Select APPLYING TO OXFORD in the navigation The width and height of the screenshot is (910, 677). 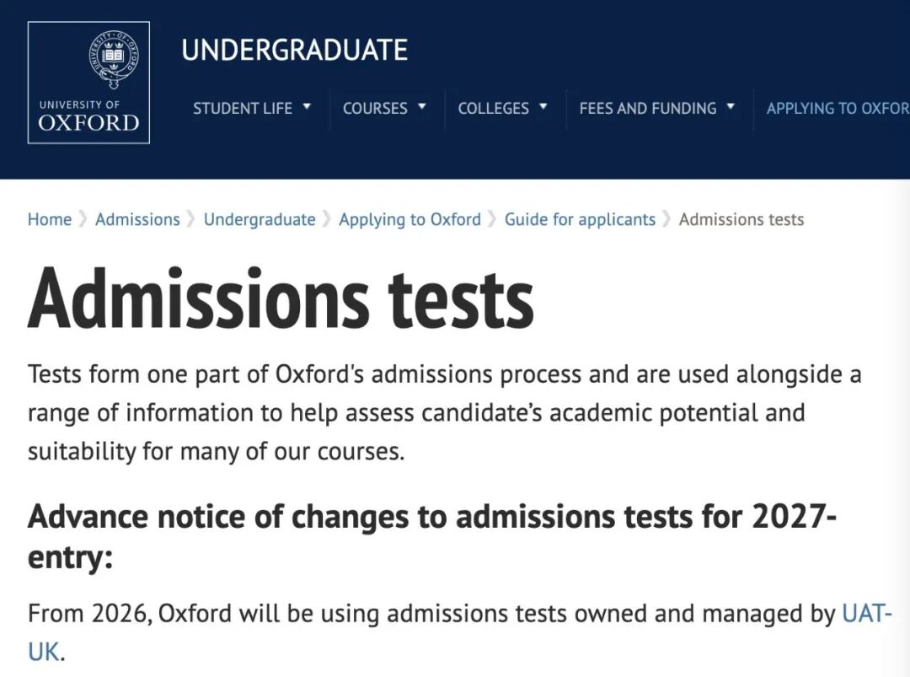837,108
